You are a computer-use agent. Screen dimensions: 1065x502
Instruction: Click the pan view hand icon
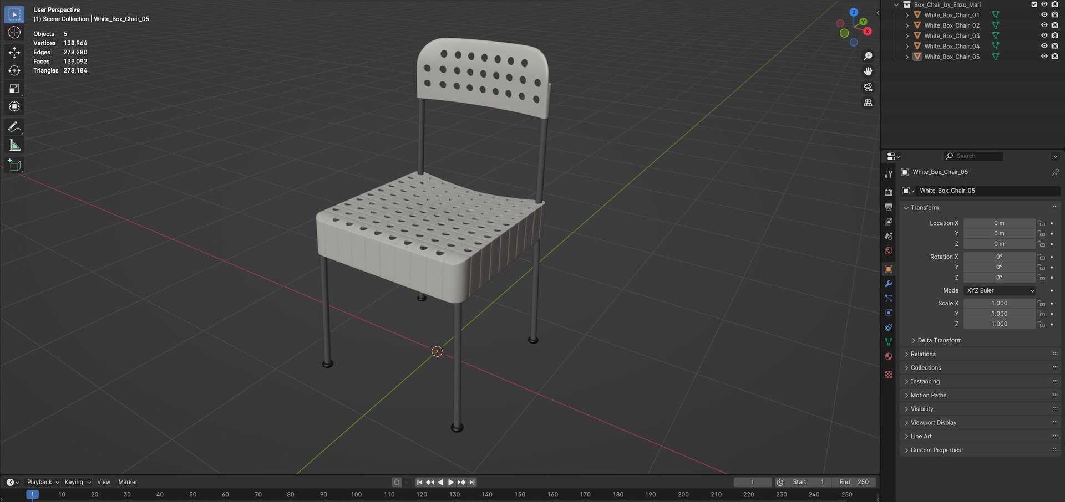click(x=868, y=71)
